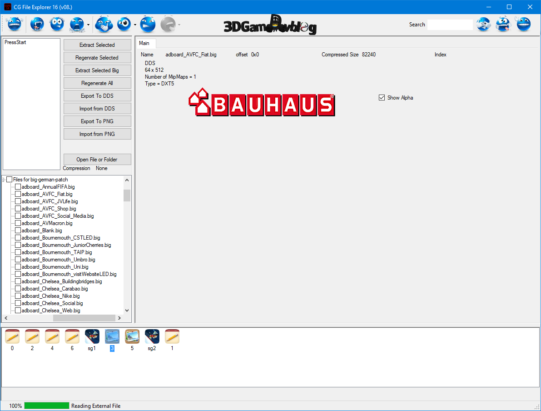Select PressStart entry in the list box

tap(15, 42)
